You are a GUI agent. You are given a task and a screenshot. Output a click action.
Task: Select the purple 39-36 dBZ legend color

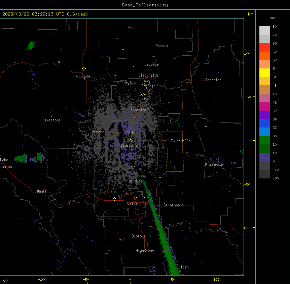click(264, 115)
